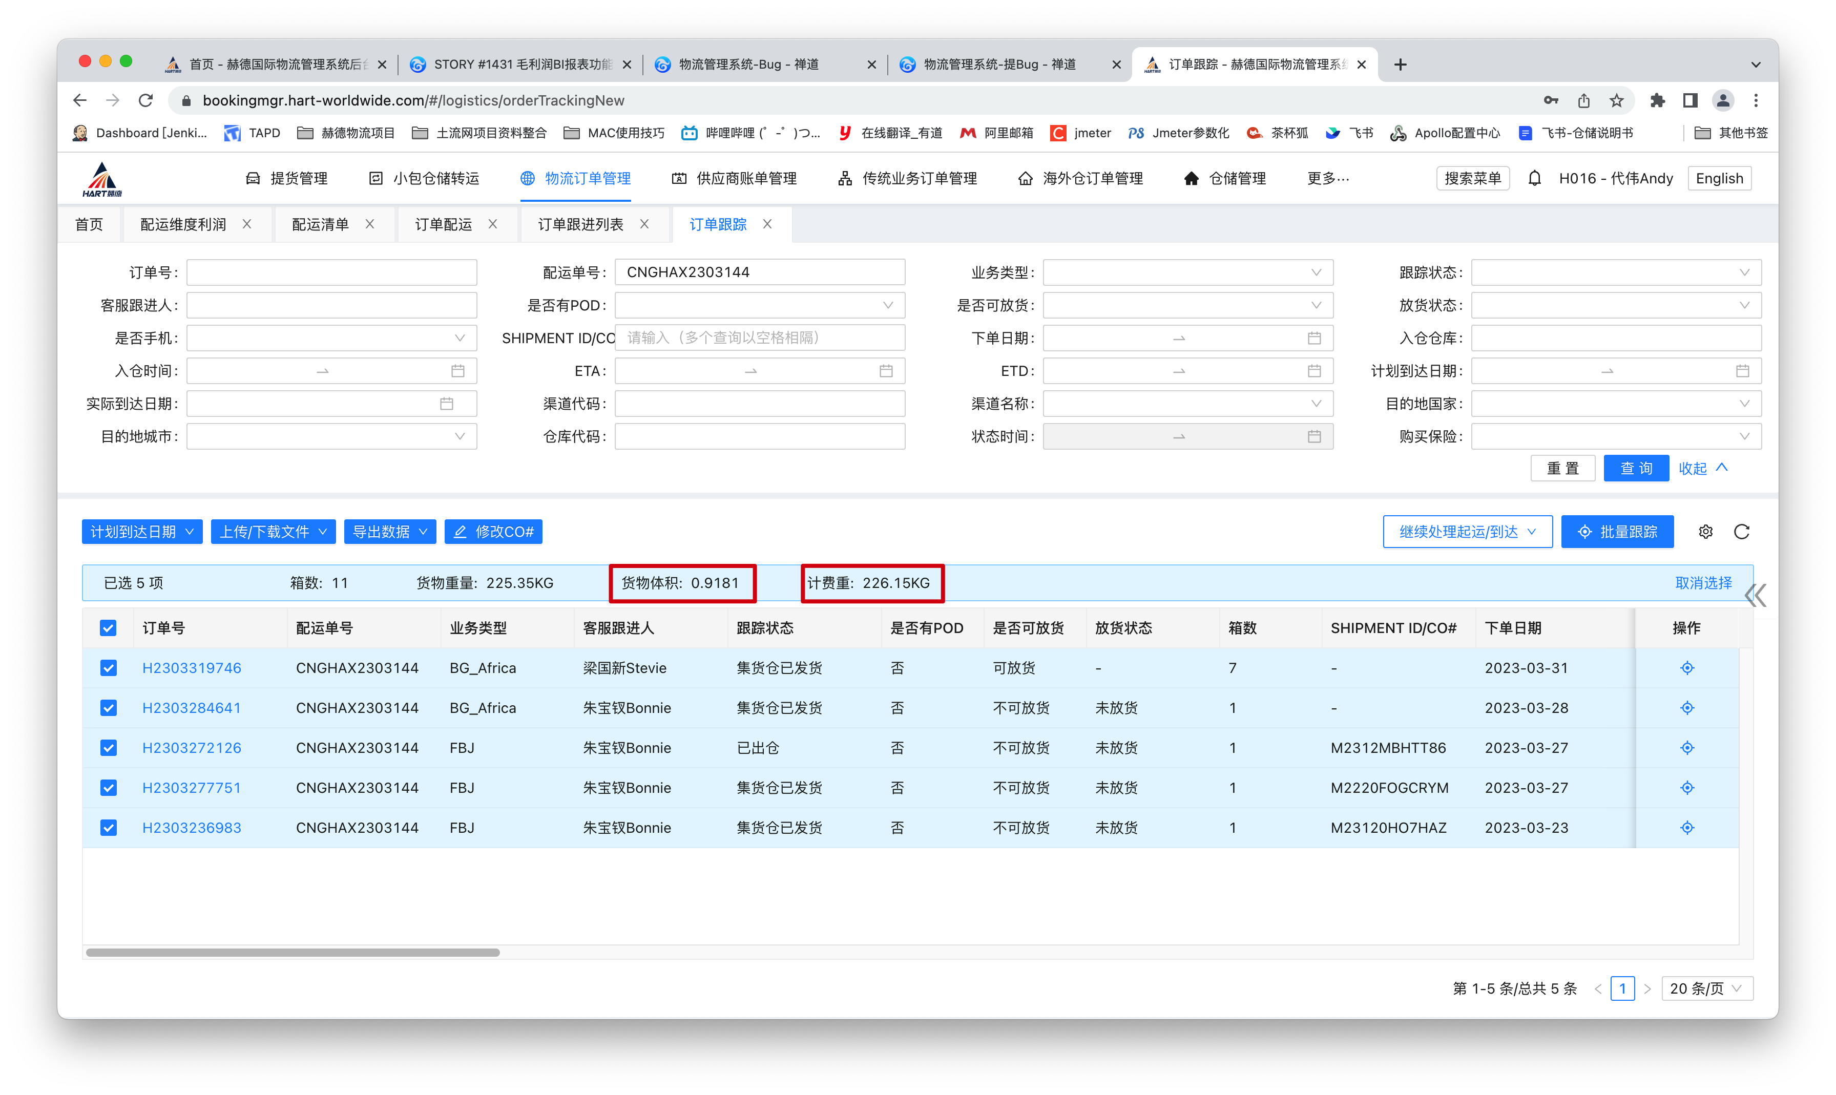Open calendar icon in 下单日期 field
Screen dimensions: 1836x1095
click(x=1315, y=338)
